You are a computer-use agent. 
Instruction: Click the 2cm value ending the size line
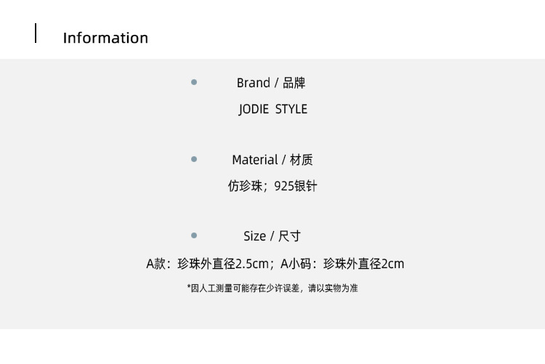[392, 264]
